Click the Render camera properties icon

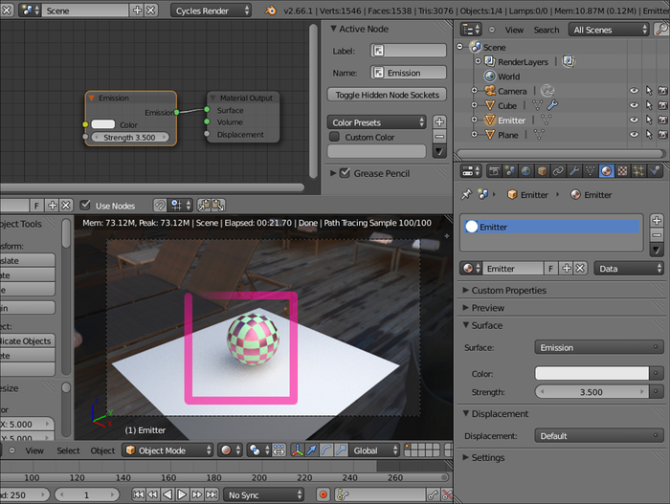coord(494,171)
